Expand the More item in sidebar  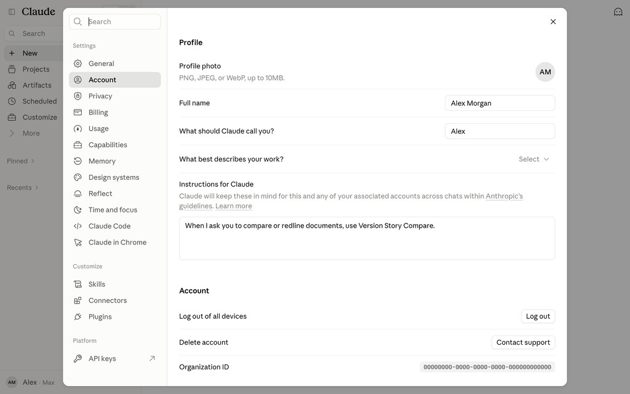[x=31, y=134]
